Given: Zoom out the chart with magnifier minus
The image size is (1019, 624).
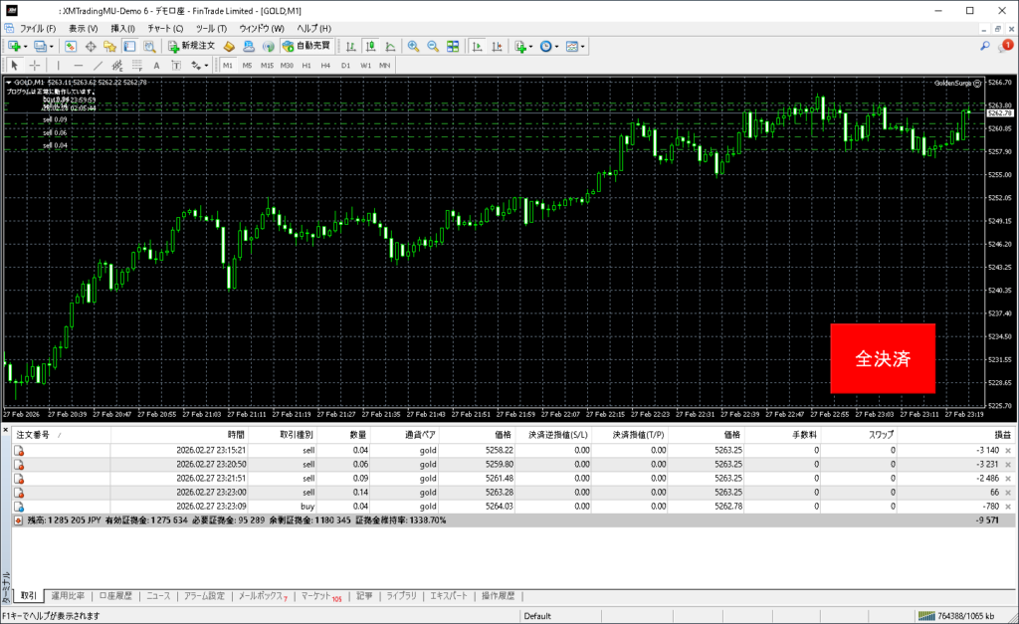Looking at the screenshot, I should pos(433,46).
